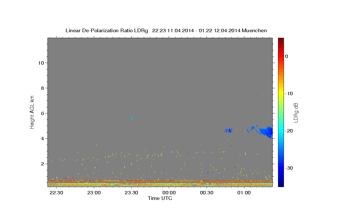Click the 00:00 time tick label
The height and width of the screenshot is (224, 337).
click(x=169, y=193)
